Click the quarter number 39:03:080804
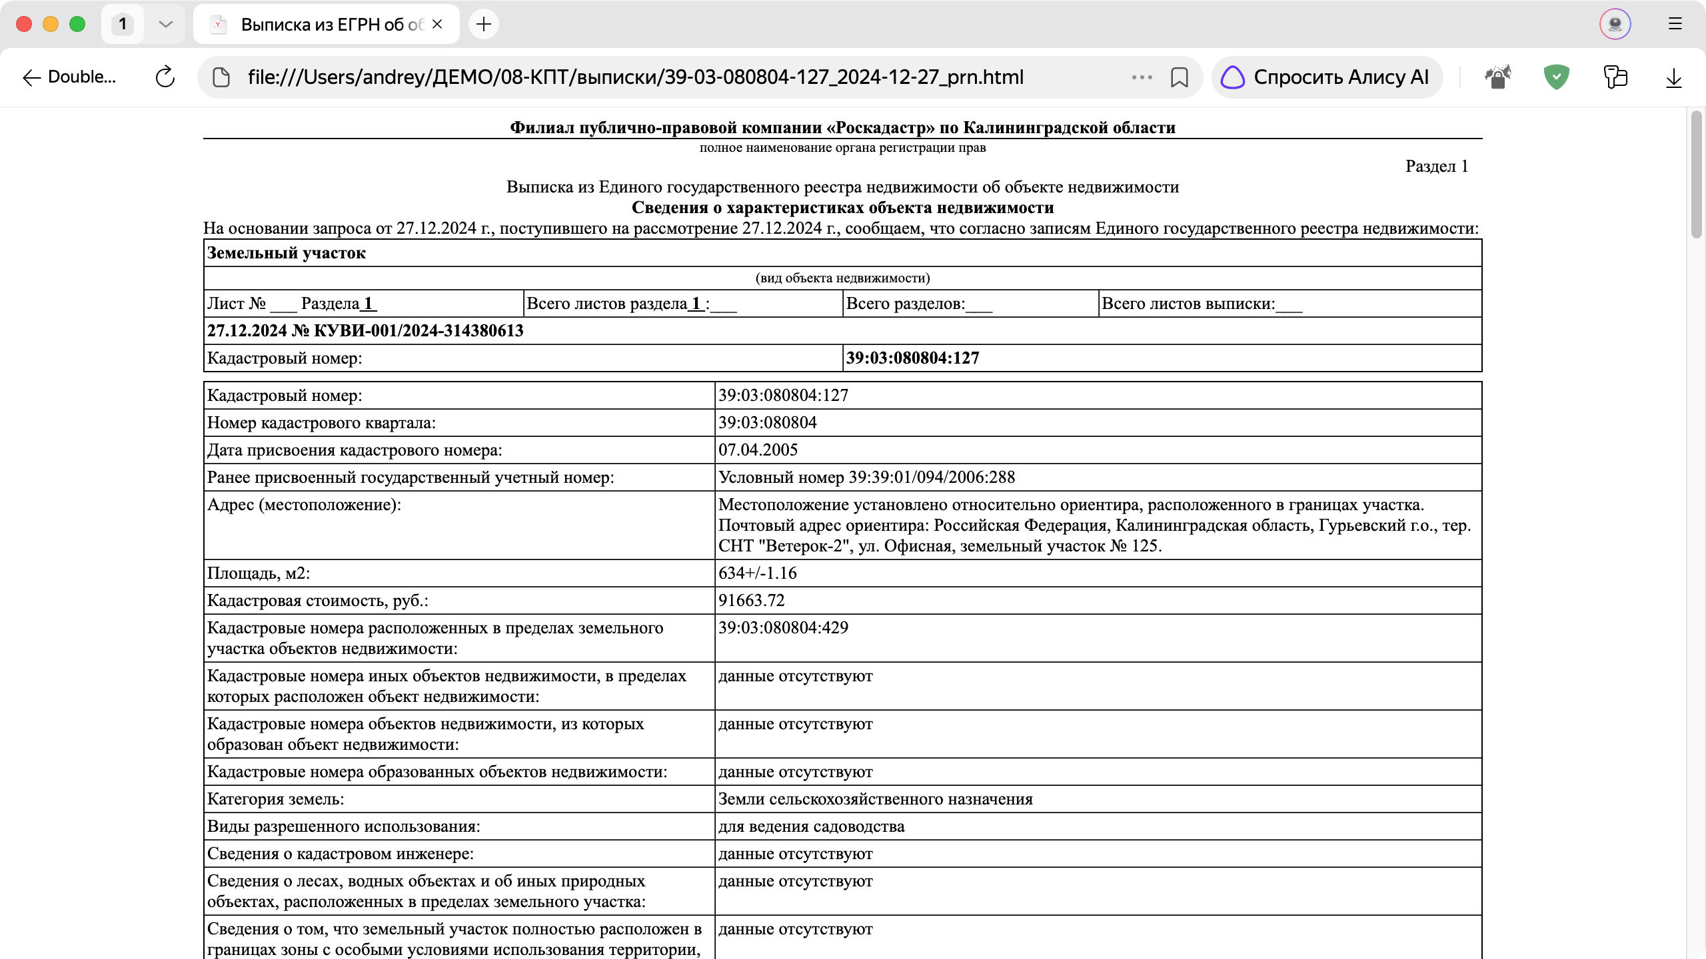The height and width of the screenshot is (959, 1706). (x=767, y=423)
